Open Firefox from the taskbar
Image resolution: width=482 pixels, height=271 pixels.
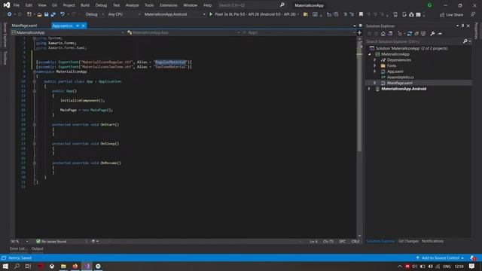pyautogui.click(x=75, y=266)
